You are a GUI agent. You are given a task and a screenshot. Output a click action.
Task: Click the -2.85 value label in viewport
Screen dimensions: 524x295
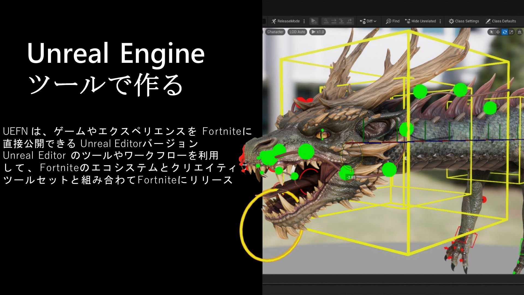[x=351, y=177]
